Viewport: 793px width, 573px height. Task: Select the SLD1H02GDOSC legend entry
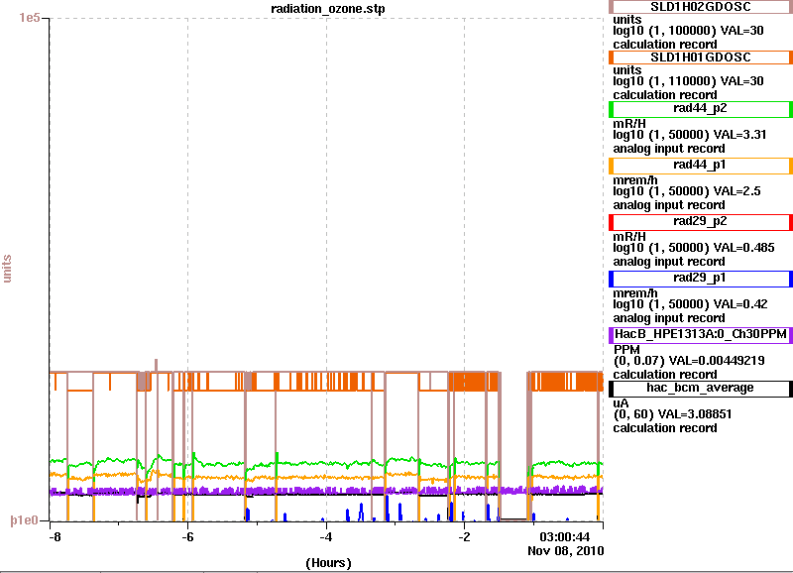[701, 7]
